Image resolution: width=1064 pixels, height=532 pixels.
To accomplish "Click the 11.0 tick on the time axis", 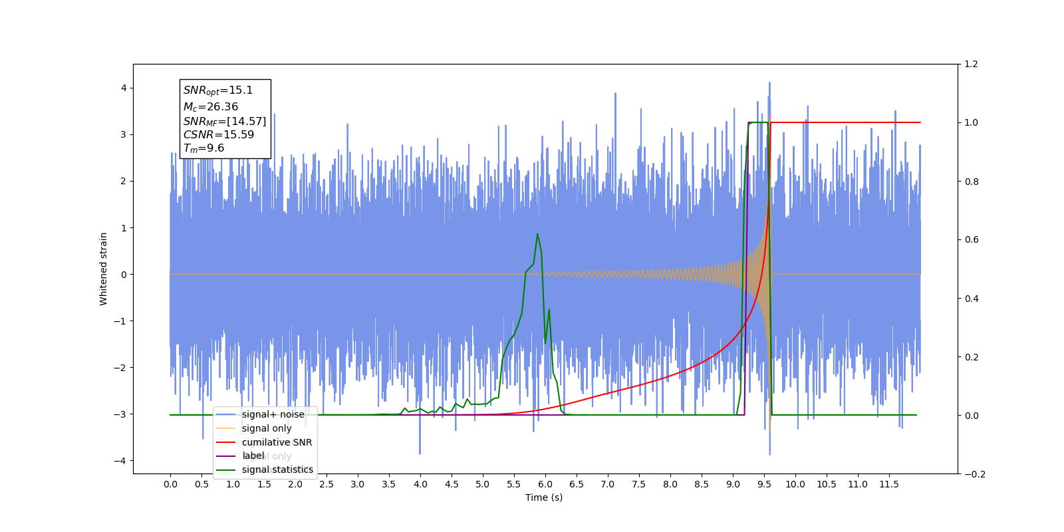I will [858, 484].
